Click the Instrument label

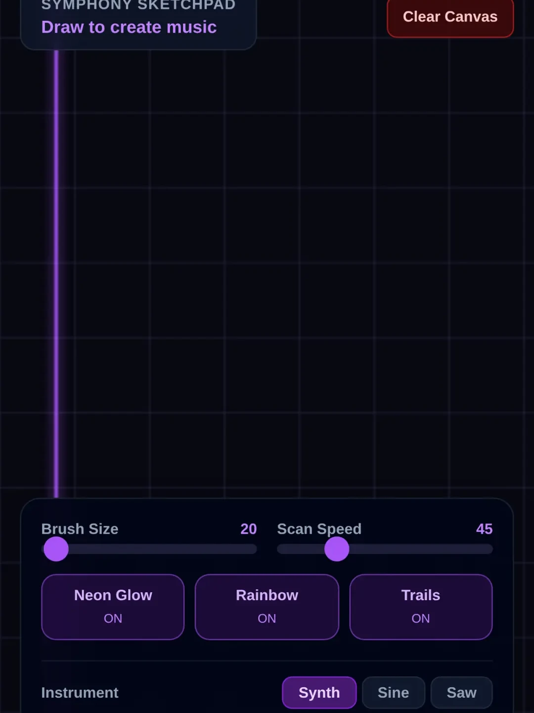pos(80,692)
